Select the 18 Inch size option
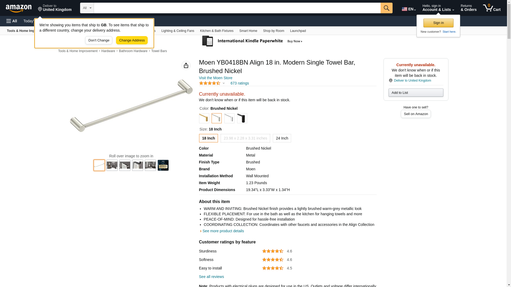The width and height of the screenshot is (511, 287). point(208,138)
